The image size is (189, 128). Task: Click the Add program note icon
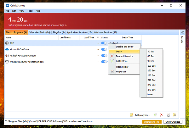pos(131,115)
